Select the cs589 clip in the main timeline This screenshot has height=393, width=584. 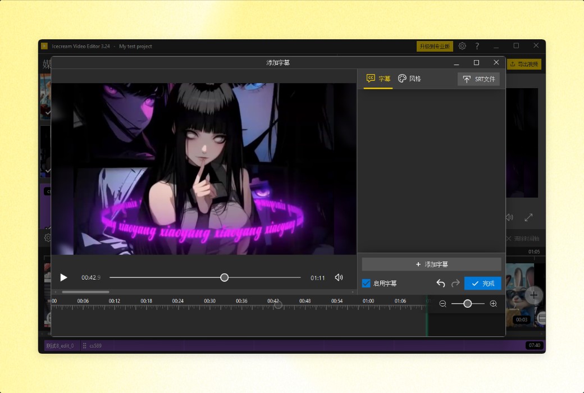[x=94, y=345]
